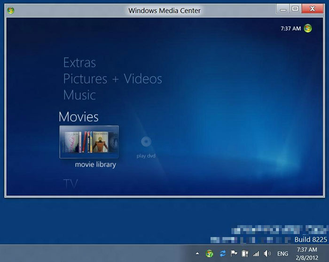The image size is (329, 262).
Task: Switch input language via ENG indicator
Action: (283, 254)
